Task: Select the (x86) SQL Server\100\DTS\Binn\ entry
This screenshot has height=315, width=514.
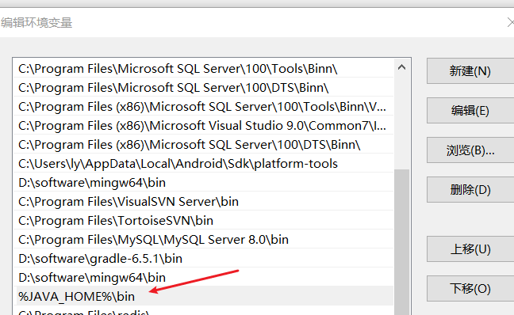Action: pyautogui.click(x=204, y=145)
